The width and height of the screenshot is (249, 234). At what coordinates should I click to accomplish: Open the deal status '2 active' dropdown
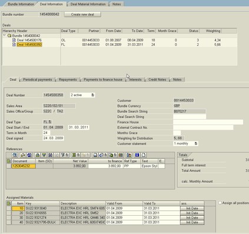coord(92,95)
